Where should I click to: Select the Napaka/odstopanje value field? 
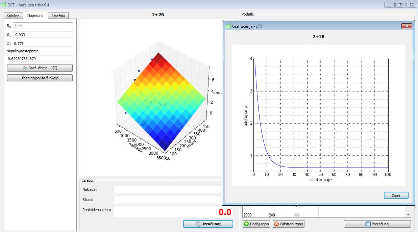tap(40, 59)
